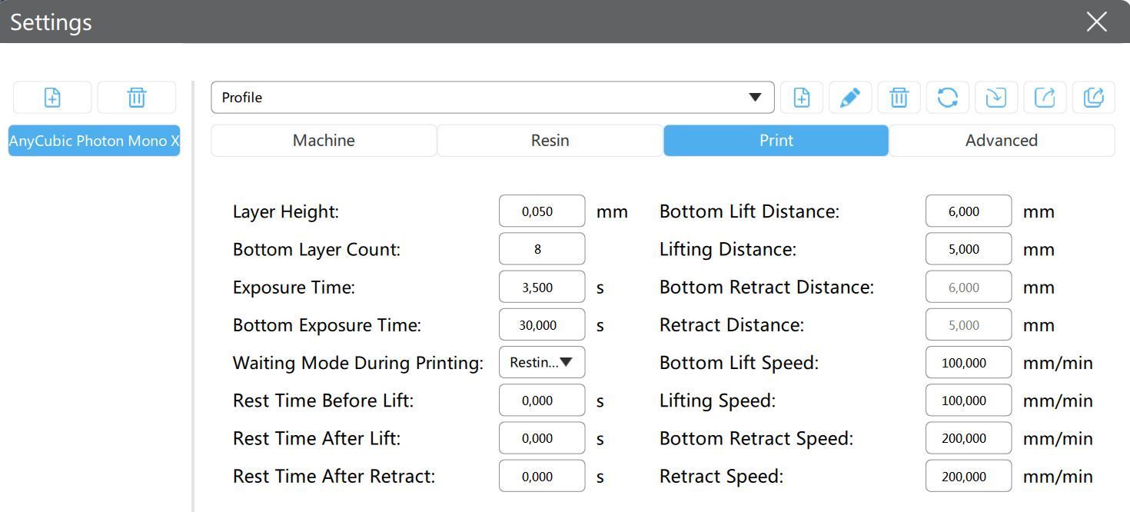Screen dimensions: 1130x512
Task: Reset the profile with the refresh arrows icon
Action: click(948, 98)
